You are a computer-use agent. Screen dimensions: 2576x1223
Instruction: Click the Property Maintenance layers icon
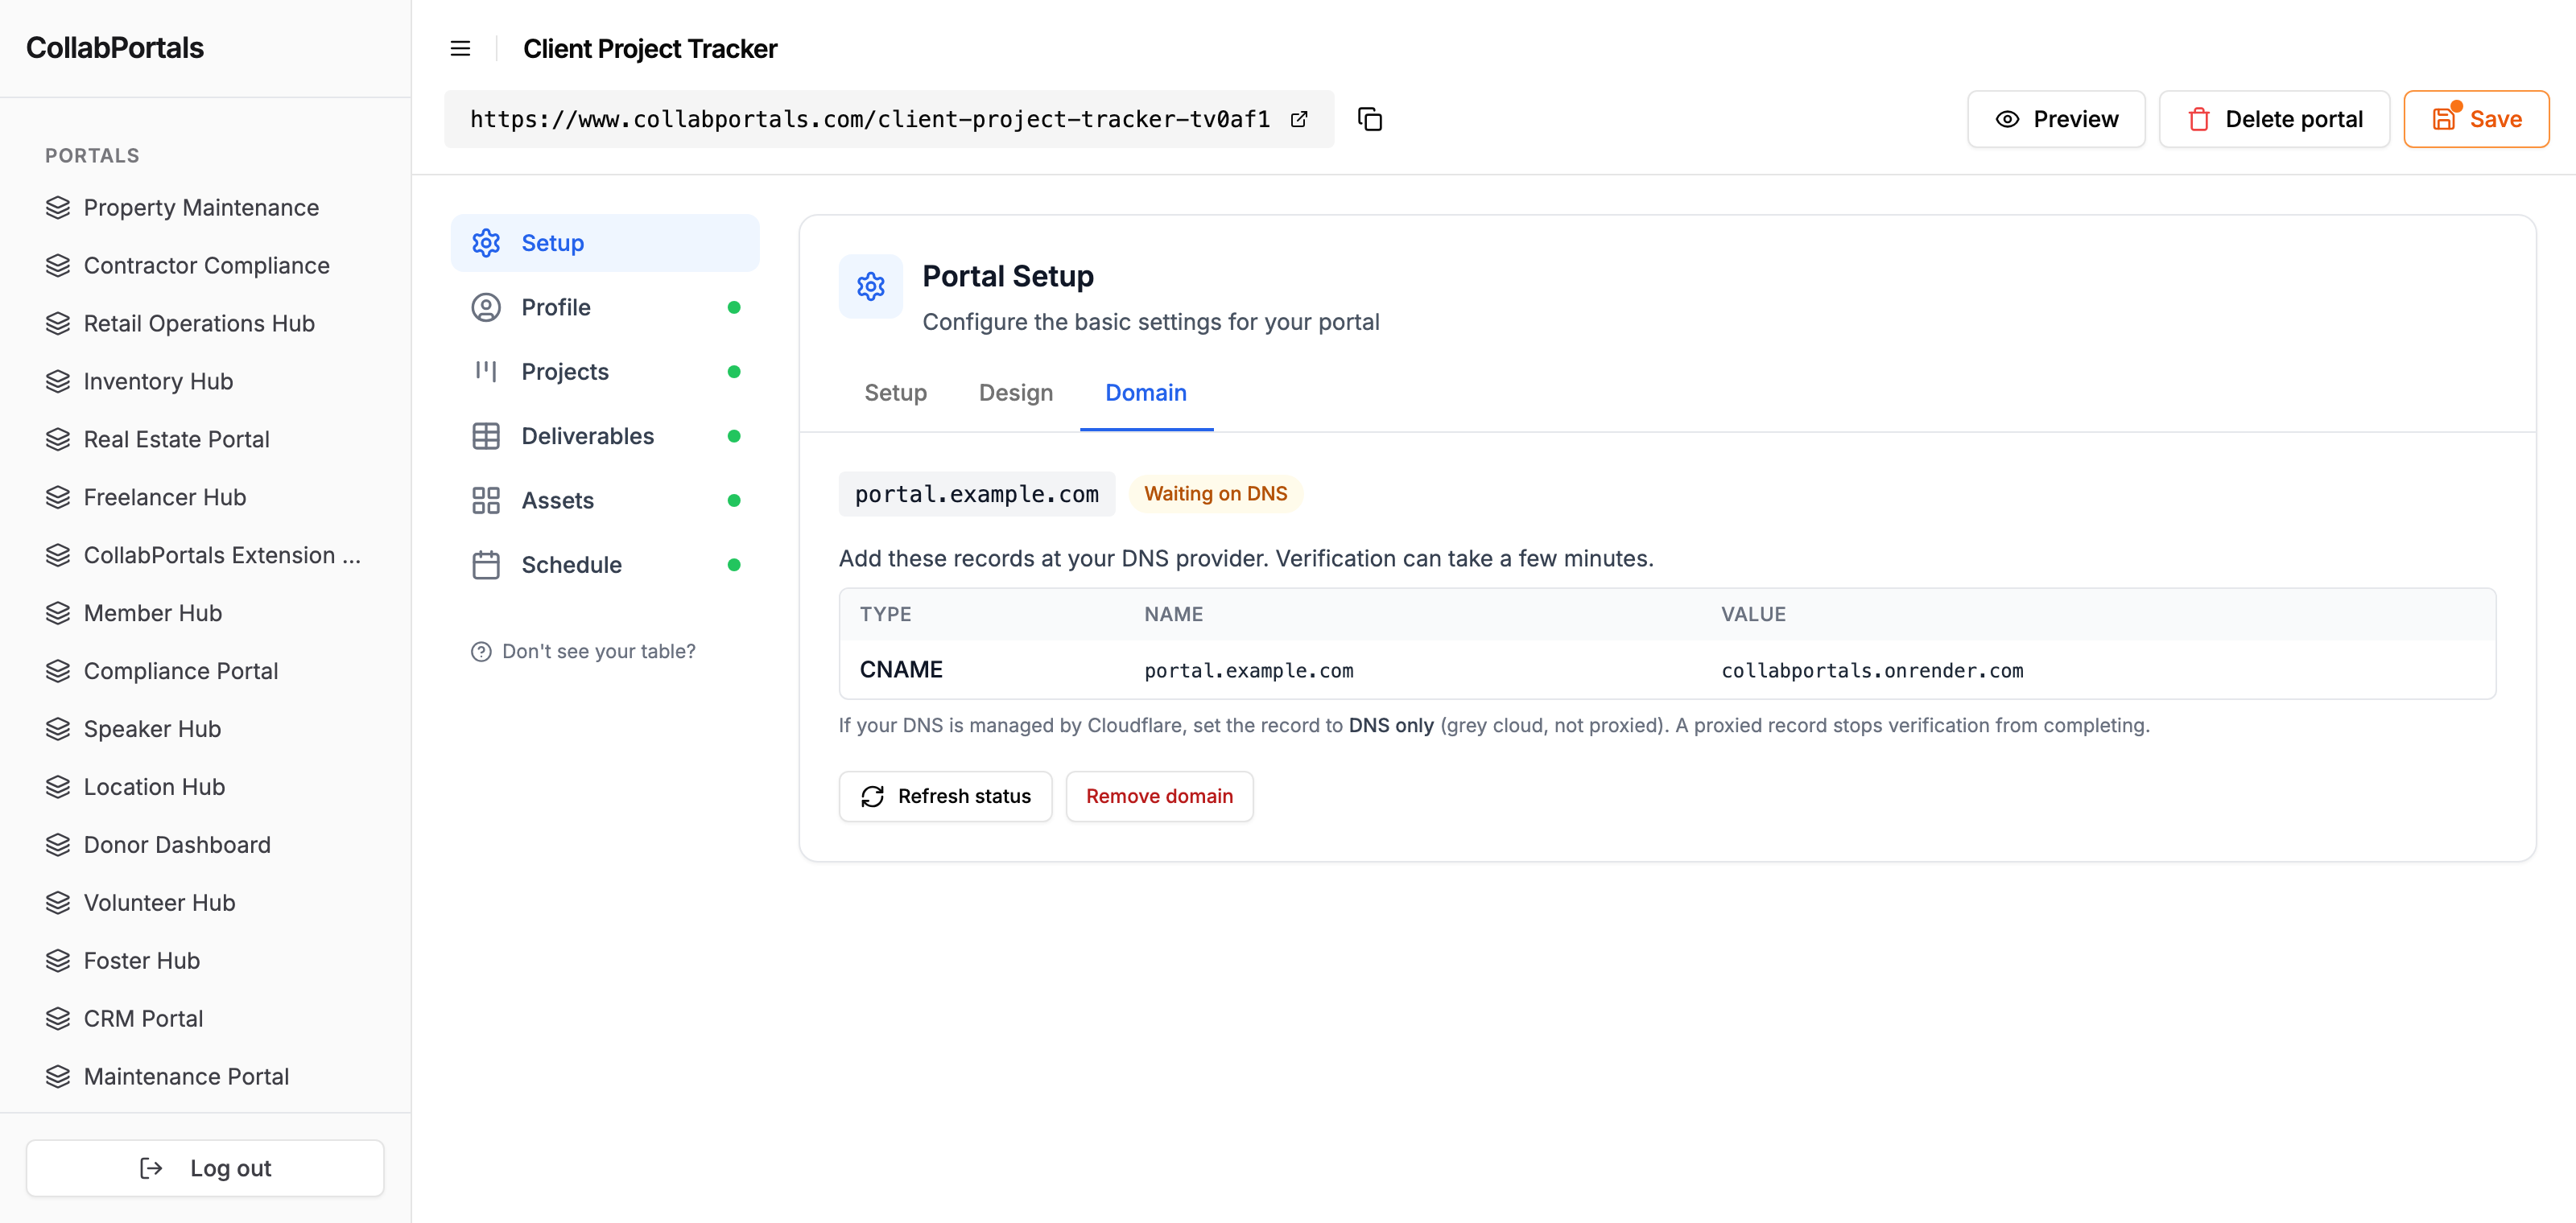tap(58, 208)
